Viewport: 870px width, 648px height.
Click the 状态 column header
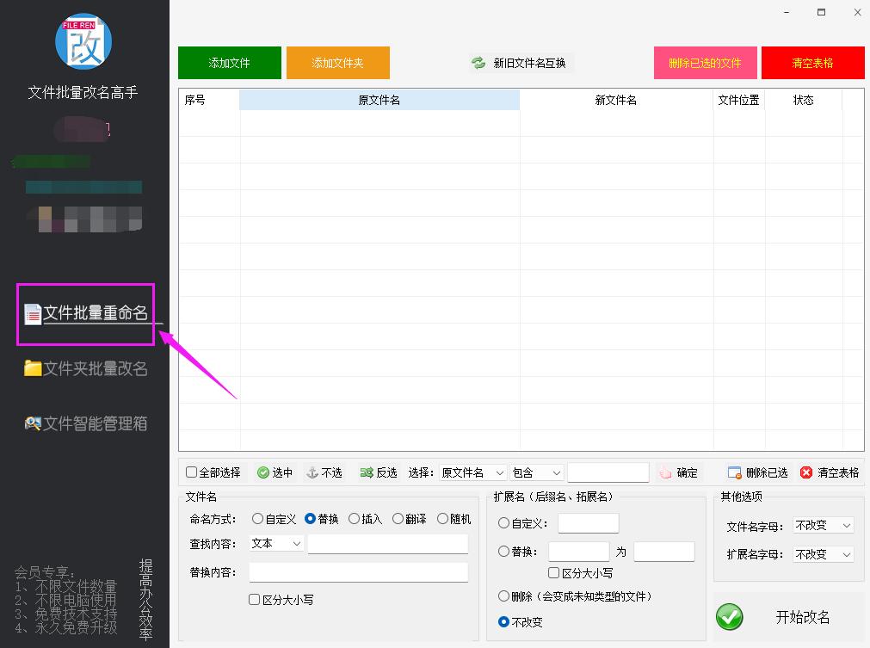804,100
